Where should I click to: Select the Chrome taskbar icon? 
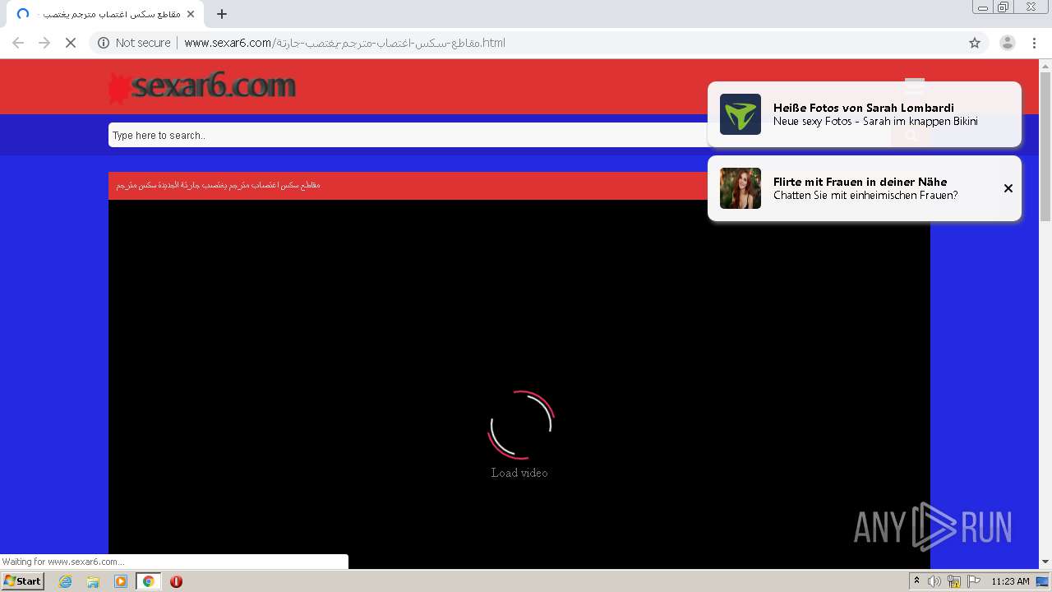point(148,581)
